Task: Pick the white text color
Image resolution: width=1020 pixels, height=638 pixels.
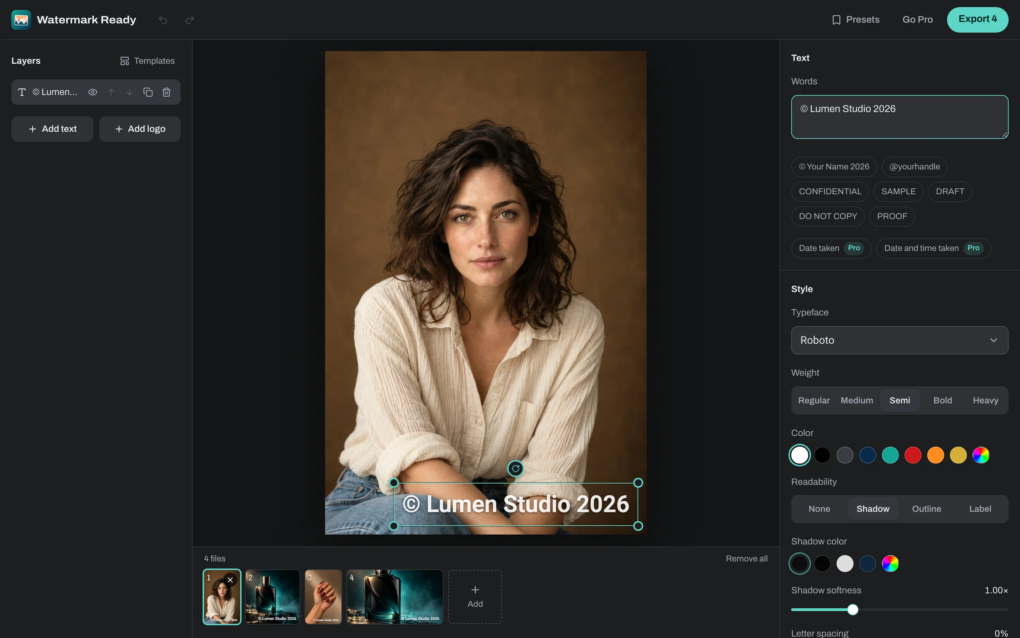Action: tap(799, 455)
